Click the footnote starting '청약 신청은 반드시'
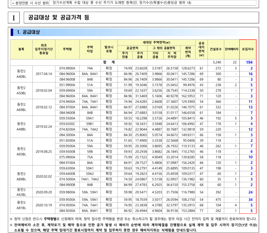 133,219
